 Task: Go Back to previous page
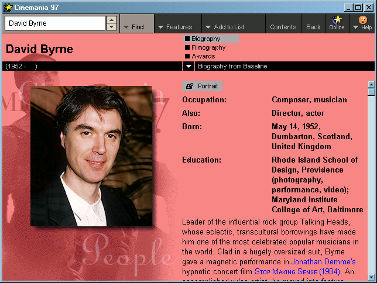pos(313,27)
